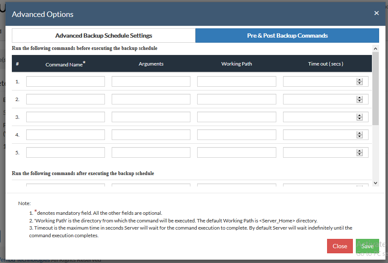Click the green Save button

pyautogui.click(x=367, y=246)
